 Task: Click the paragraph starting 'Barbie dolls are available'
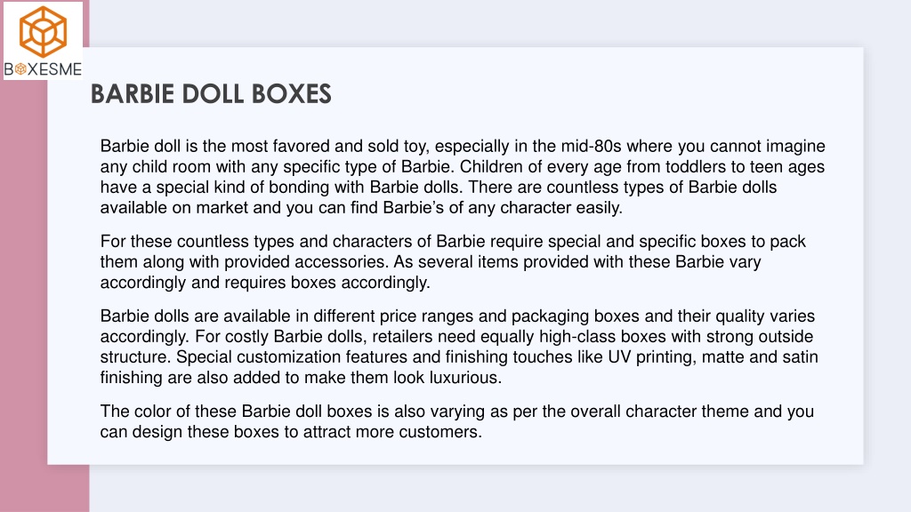click(459, 347)
